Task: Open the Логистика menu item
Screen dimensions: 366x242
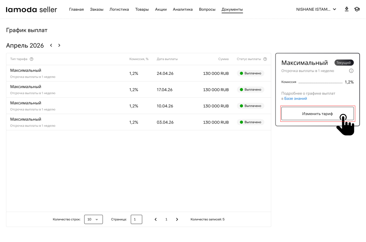Action: (x=119, y=10)
